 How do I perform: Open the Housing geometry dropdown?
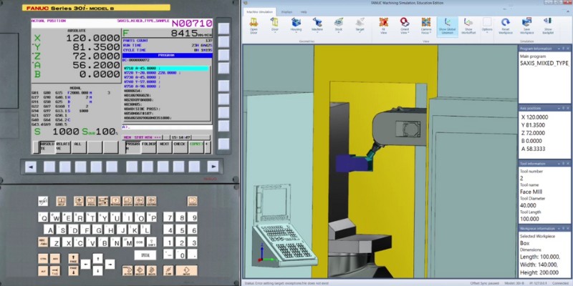[x=296, y=26]
